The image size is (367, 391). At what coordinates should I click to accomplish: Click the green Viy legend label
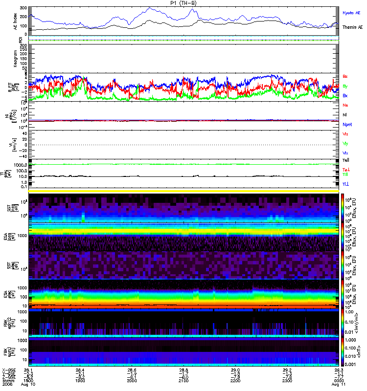[x=345, y=144]
